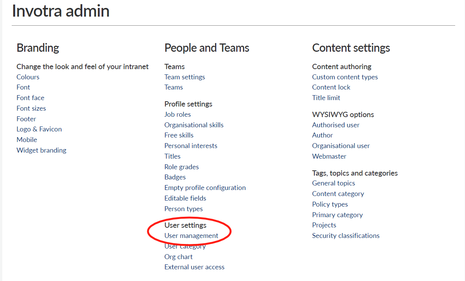465x281 pixels.
Task: Open the Org chart settings
Action: pyautogui.click(x=179, y=256)
